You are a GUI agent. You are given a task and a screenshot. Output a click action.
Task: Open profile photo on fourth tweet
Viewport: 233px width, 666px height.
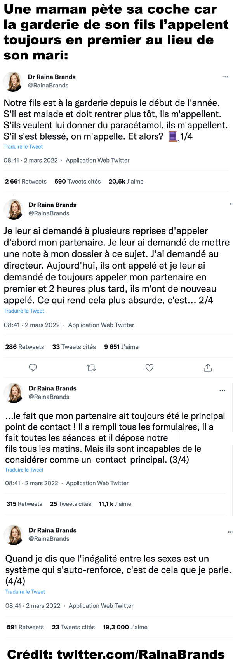coord(14,535)
